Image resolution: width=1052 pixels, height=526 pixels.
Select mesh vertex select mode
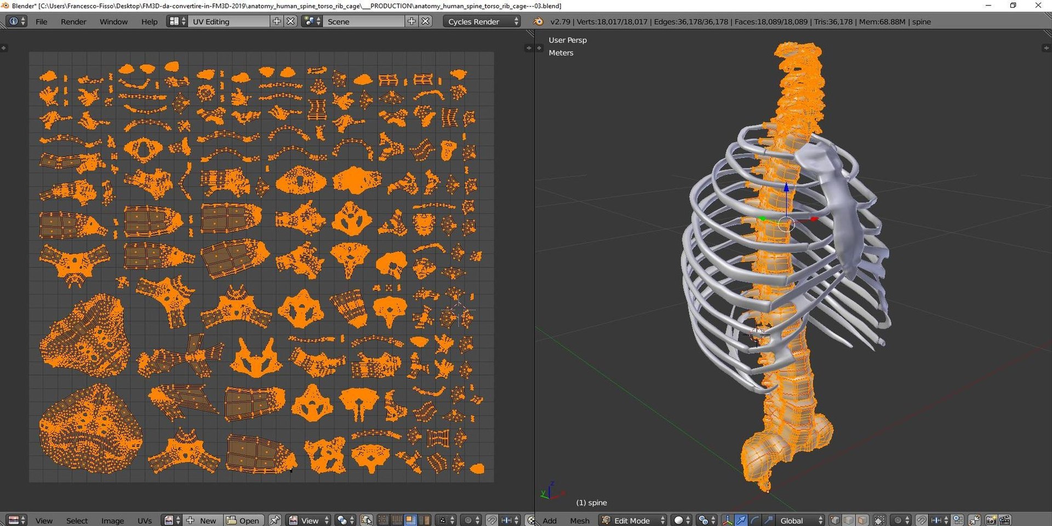click(835, 521)
